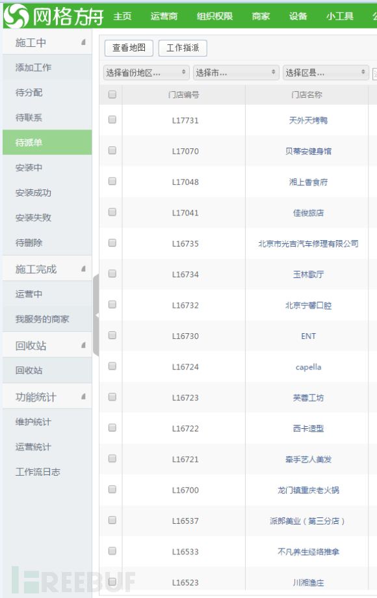Hide sidebar using the collapse handle
The height and width of the screenshot is (598, 377).
coord(96,315)
